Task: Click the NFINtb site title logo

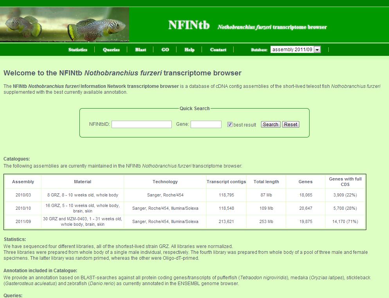Action: coord(189,25)
